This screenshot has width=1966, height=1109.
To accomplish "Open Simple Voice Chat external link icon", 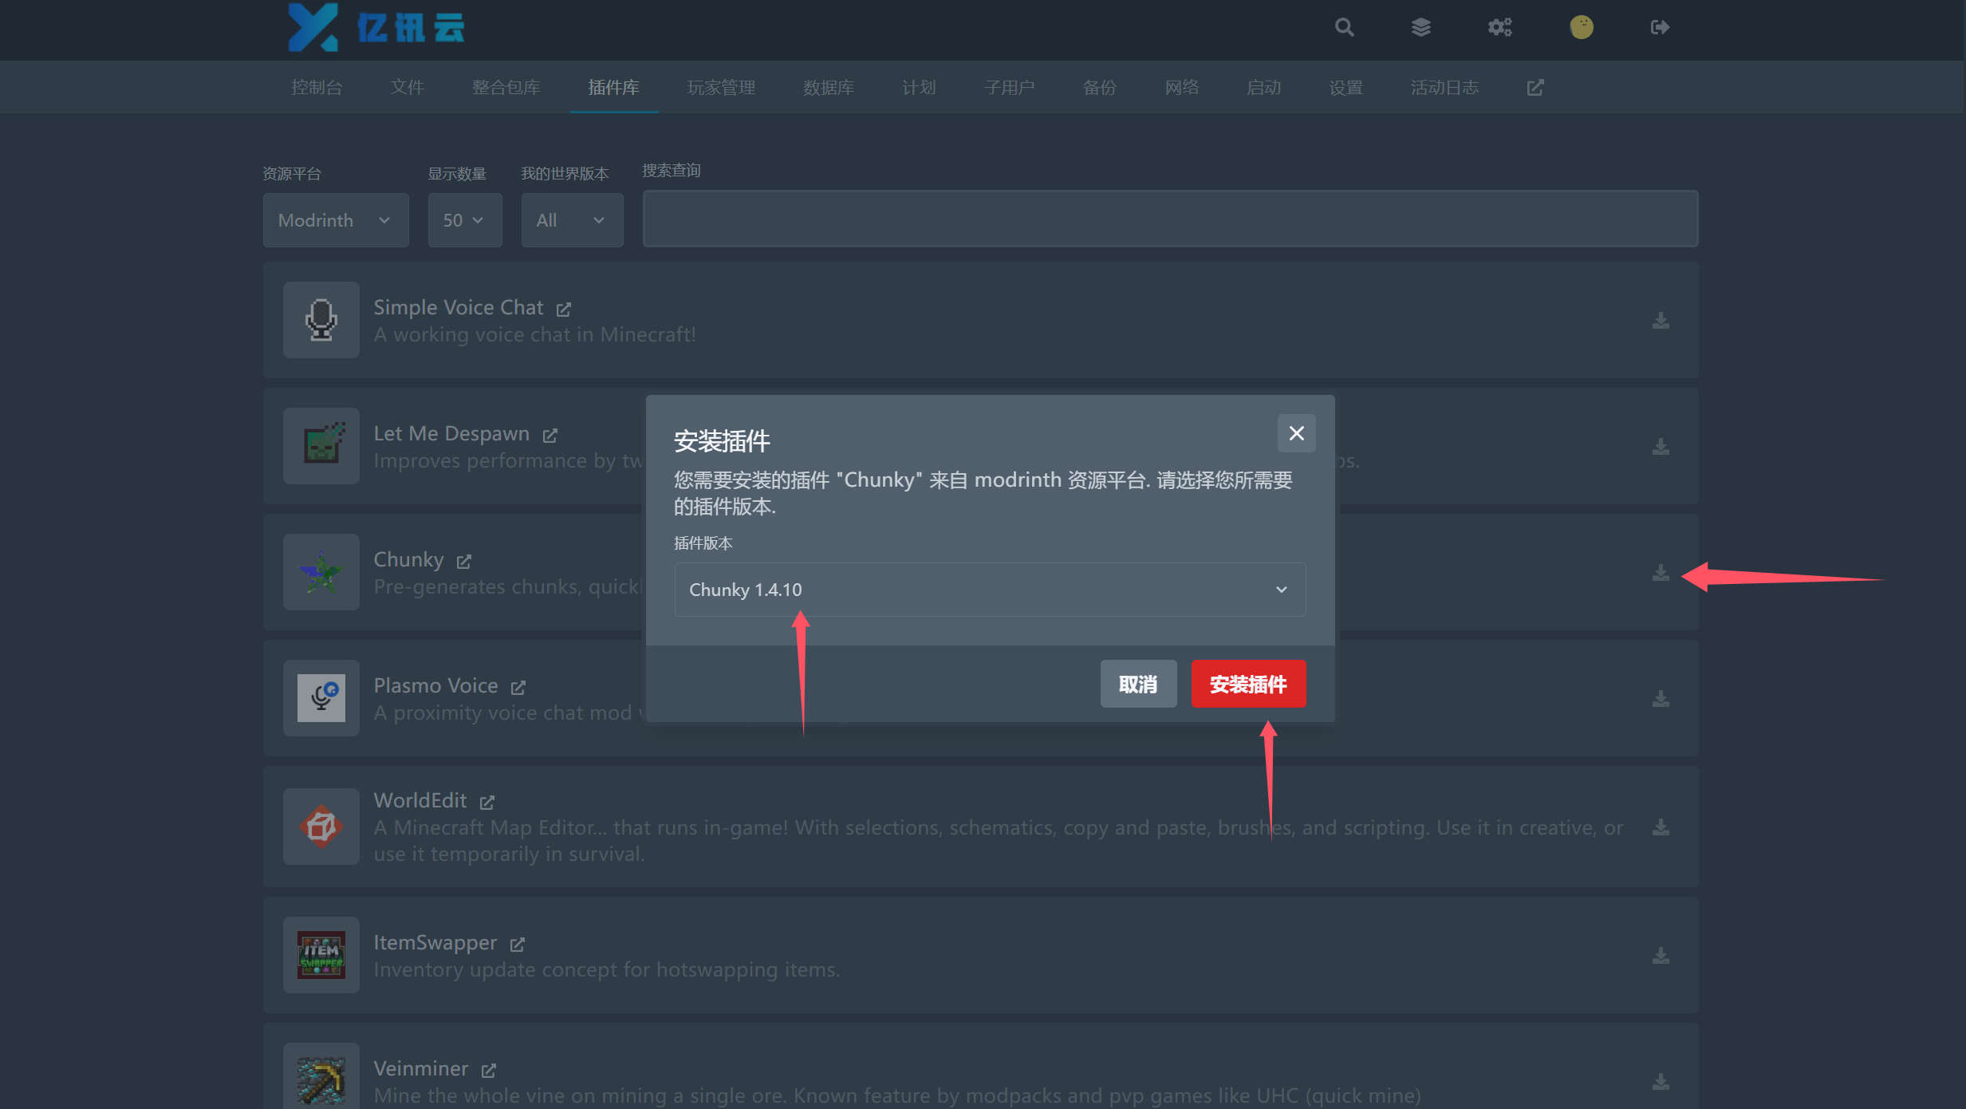I will pos(563,309).
